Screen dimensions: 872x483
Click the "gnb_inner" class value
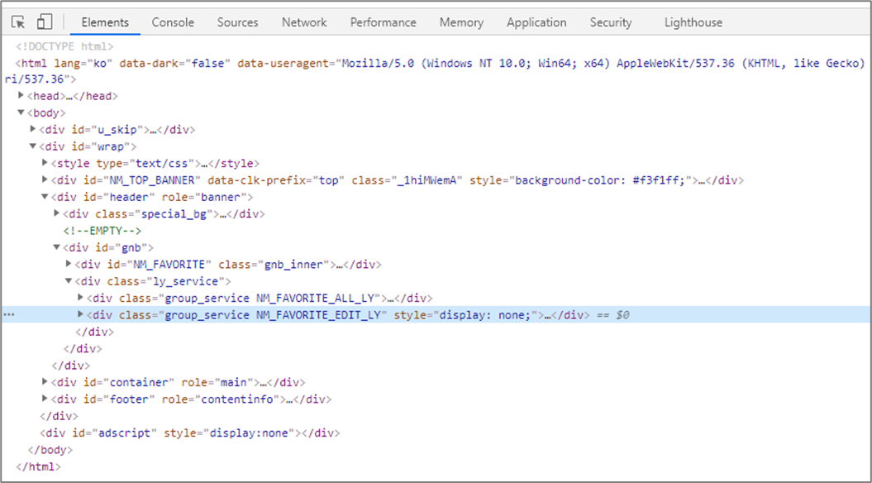point(294,265)
